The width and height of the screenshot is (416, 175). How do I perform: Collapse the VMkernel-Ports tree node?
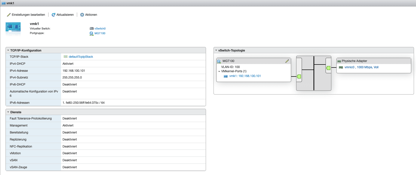click(x=219, y=71)
